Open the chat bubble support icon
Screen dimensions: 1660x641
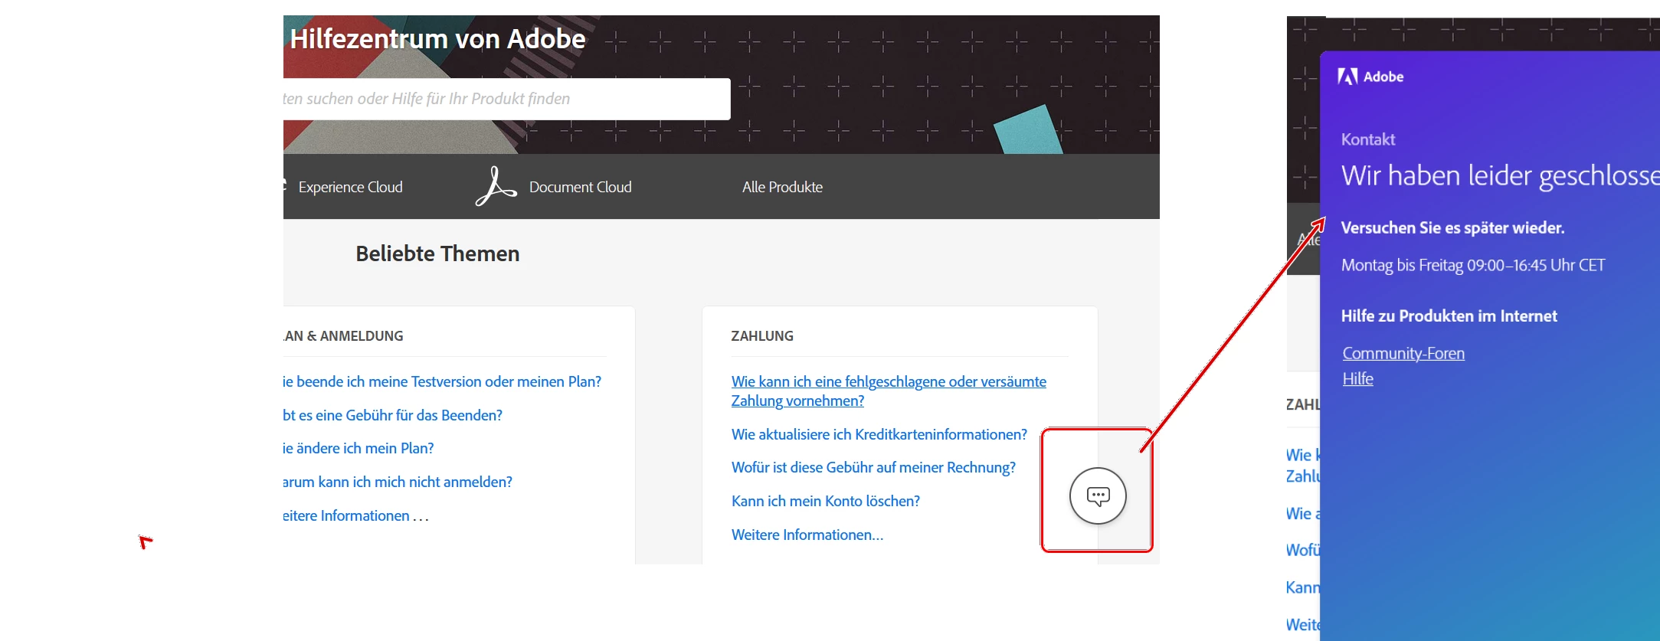(1098, 495)
